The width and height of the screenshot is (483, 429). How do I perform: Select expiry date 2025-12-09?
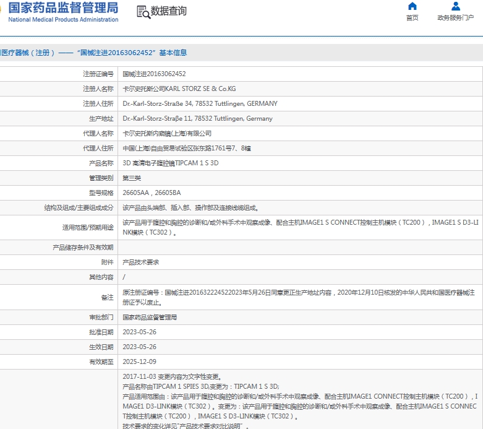pos(139,362)
